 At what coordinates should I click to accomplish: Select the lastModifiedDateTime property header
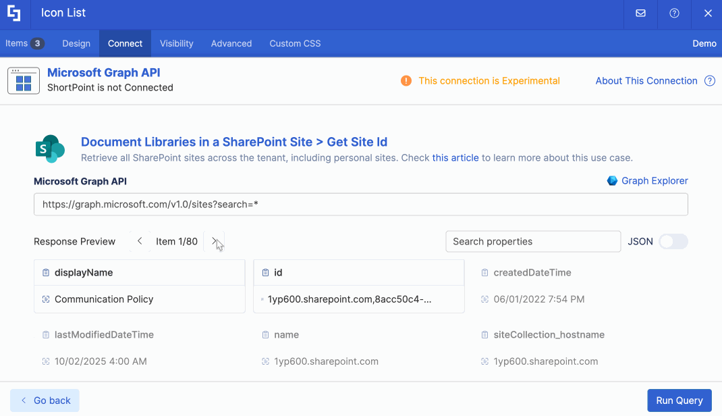pos(104,335)
